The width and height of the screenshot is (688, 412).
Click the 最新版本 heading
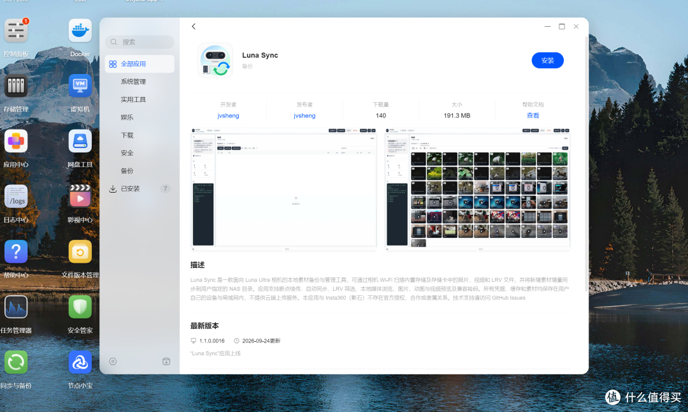pos(204,326)
